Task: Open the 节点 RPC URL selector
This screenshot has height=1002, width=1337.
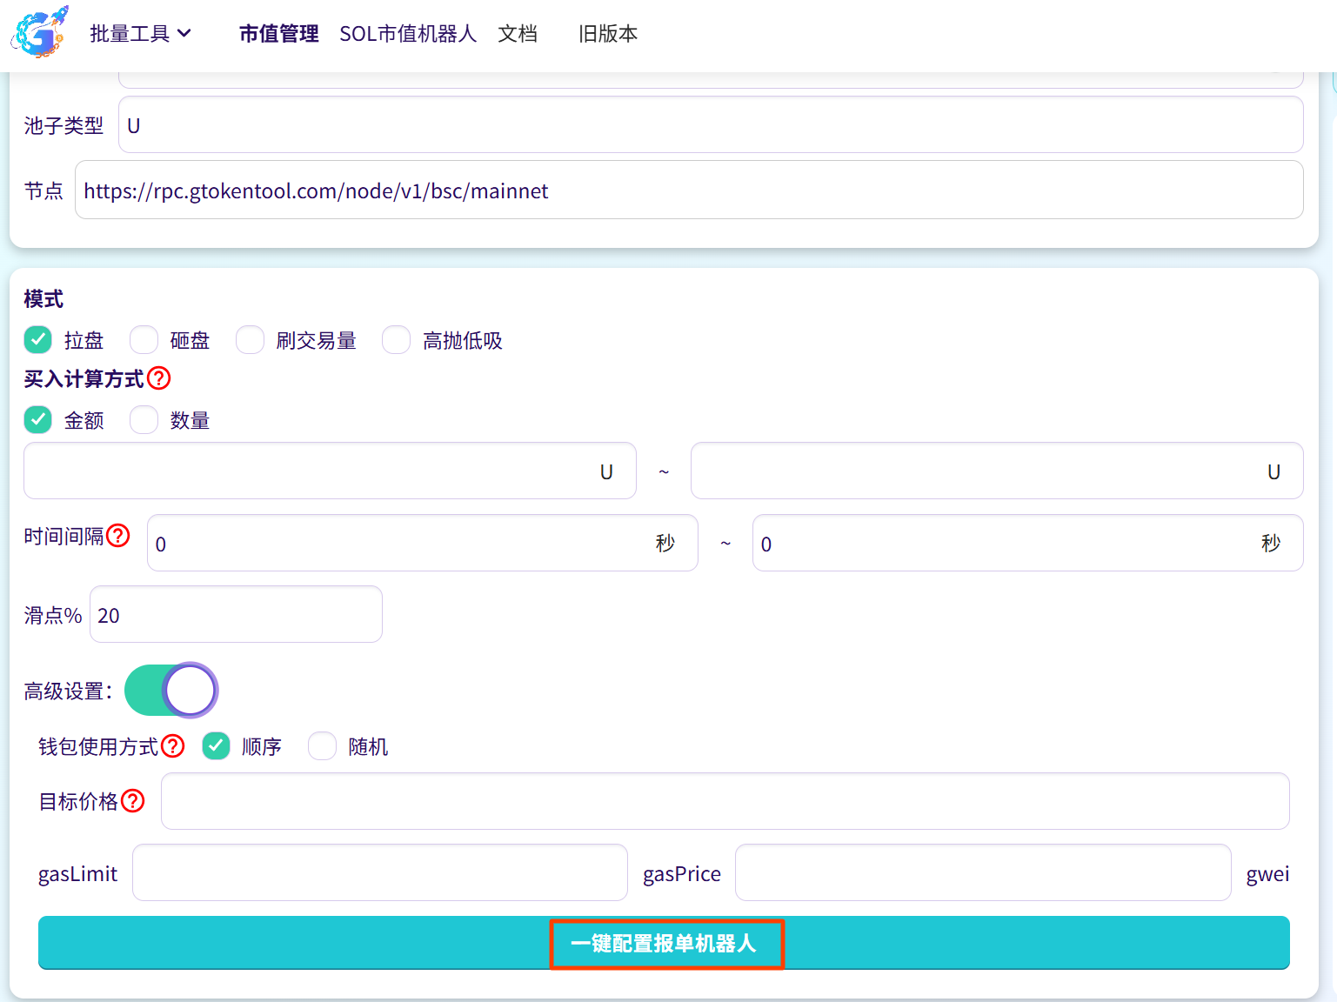Action: point(688,190)
